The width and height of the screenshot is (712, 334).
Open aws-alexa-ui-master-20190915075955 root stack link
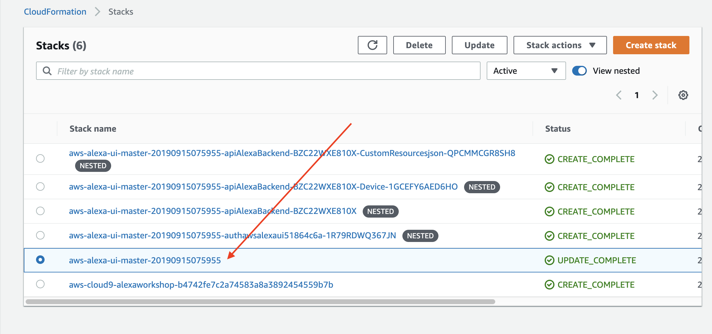[145, 260]
